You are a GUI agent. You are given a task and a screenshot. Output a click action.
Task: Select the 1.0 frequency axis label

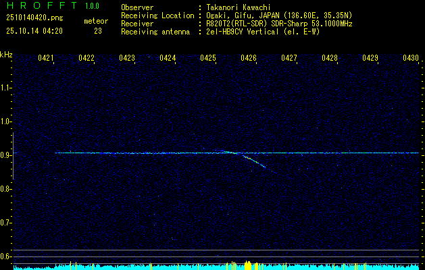coord(6,122)
